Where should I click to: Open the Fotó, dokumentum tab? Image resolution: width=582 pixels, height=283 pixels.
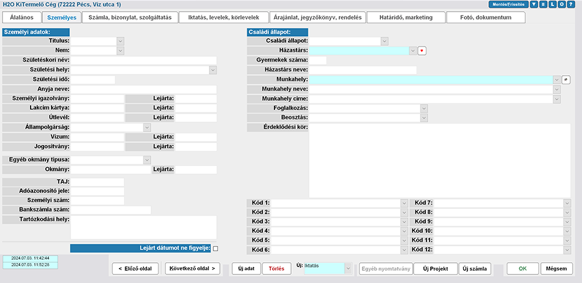point(486,18)
